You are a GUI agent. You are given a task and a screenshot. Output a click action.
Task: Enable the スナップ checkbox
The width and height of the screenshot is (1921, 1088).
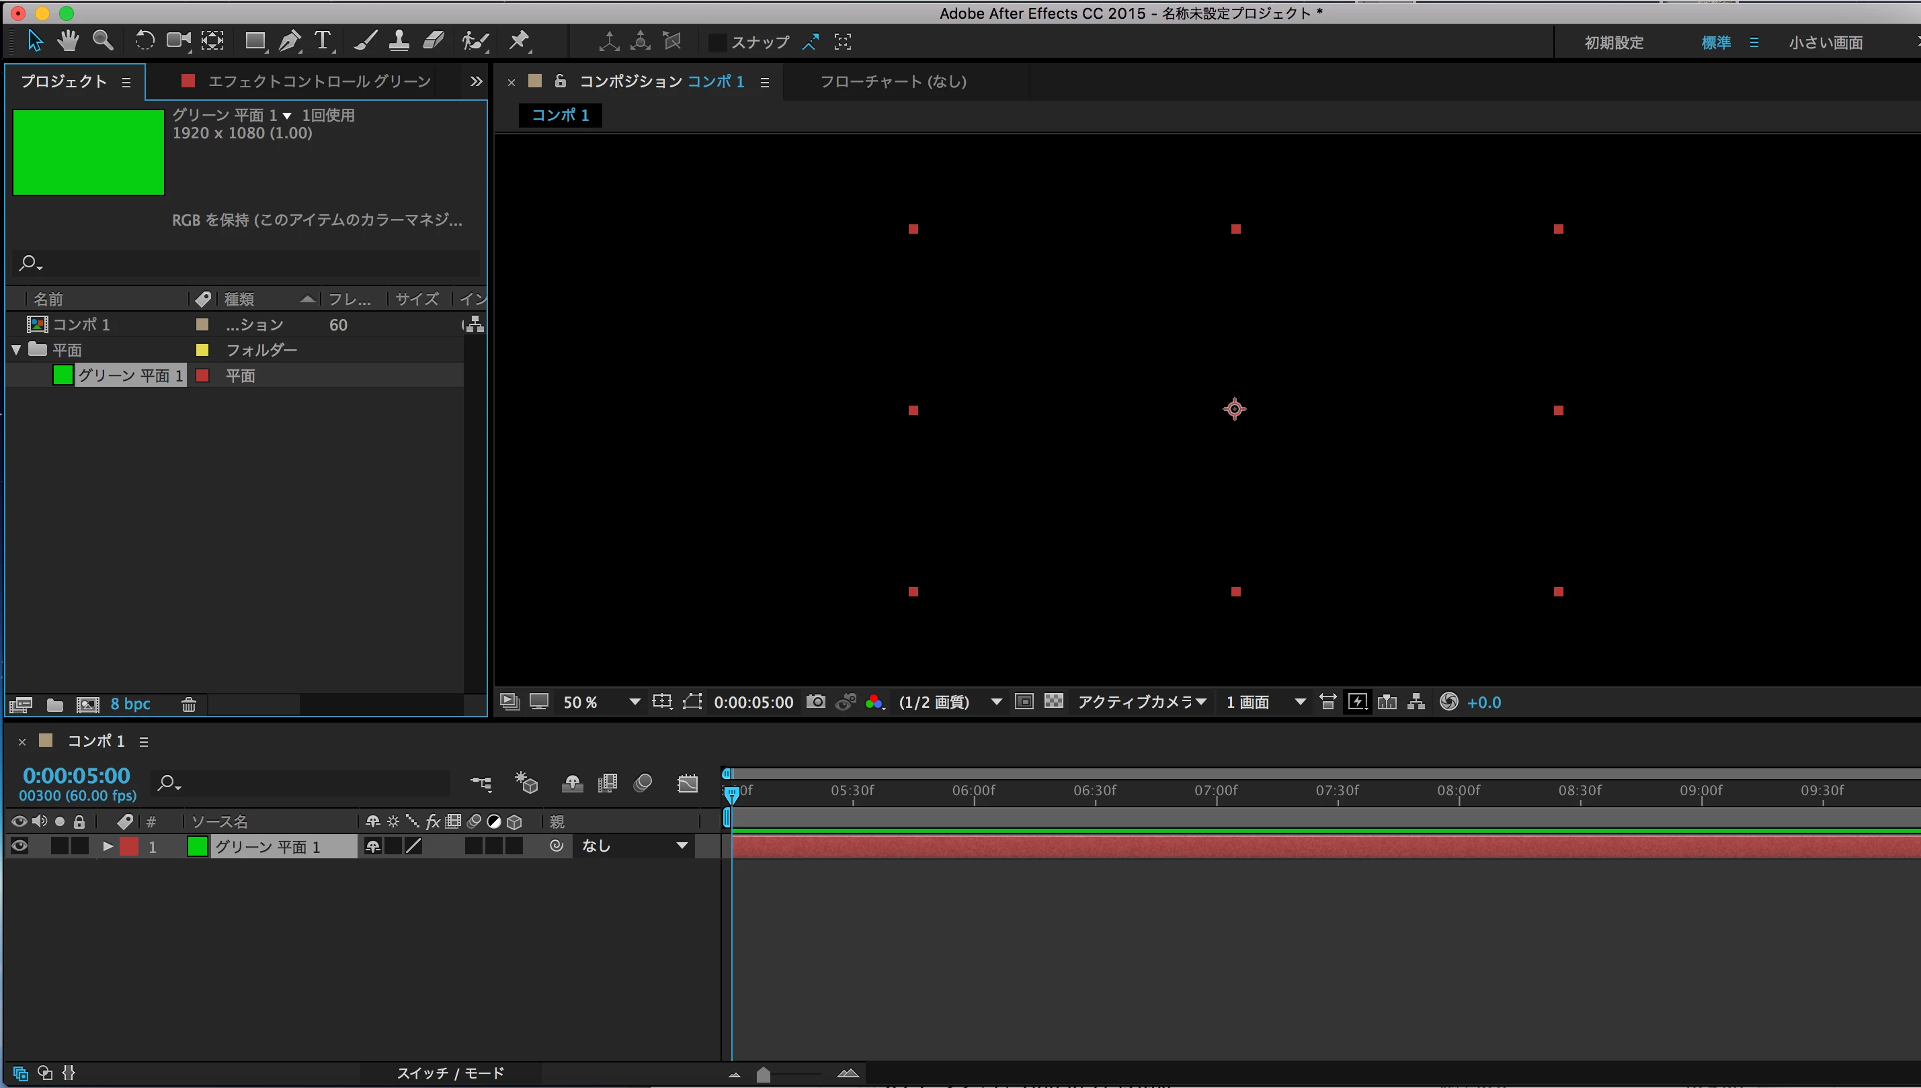click(717, 42)
